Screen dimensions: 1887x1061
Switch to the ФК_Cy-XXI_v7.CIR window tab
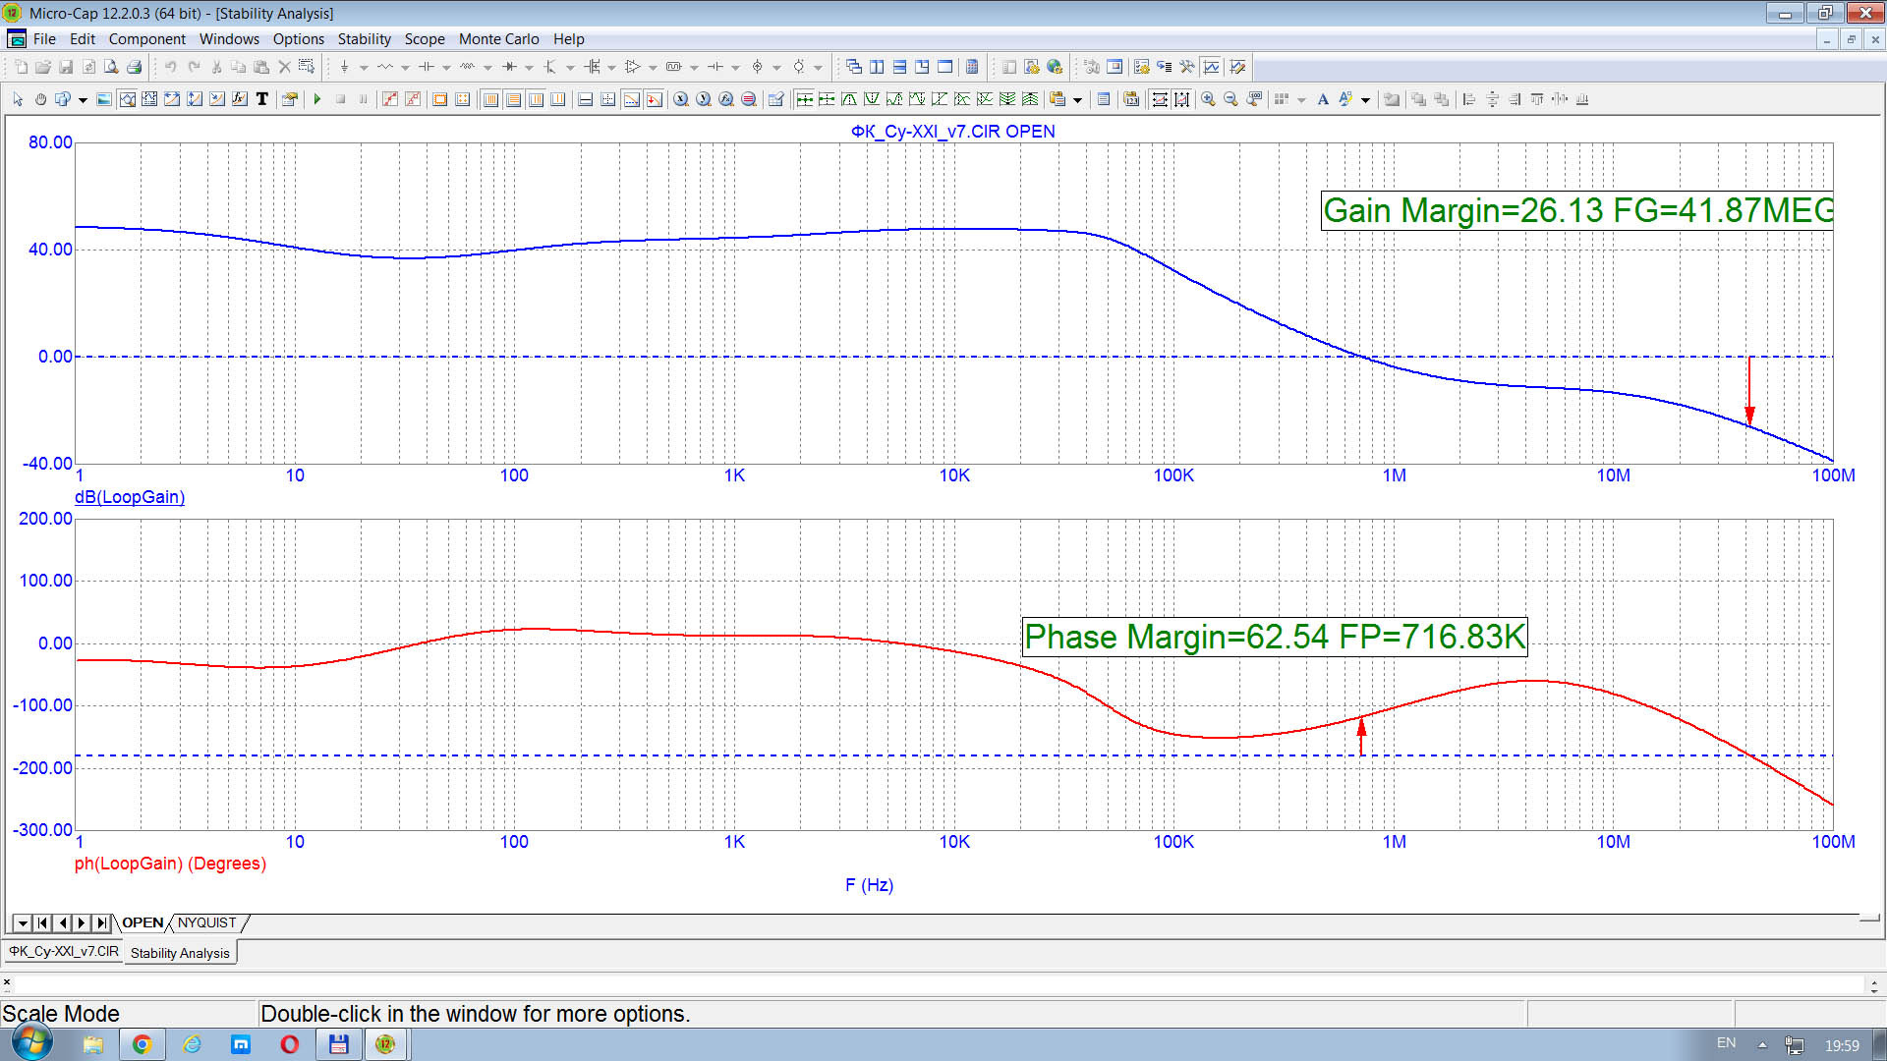tap(64, 952)
